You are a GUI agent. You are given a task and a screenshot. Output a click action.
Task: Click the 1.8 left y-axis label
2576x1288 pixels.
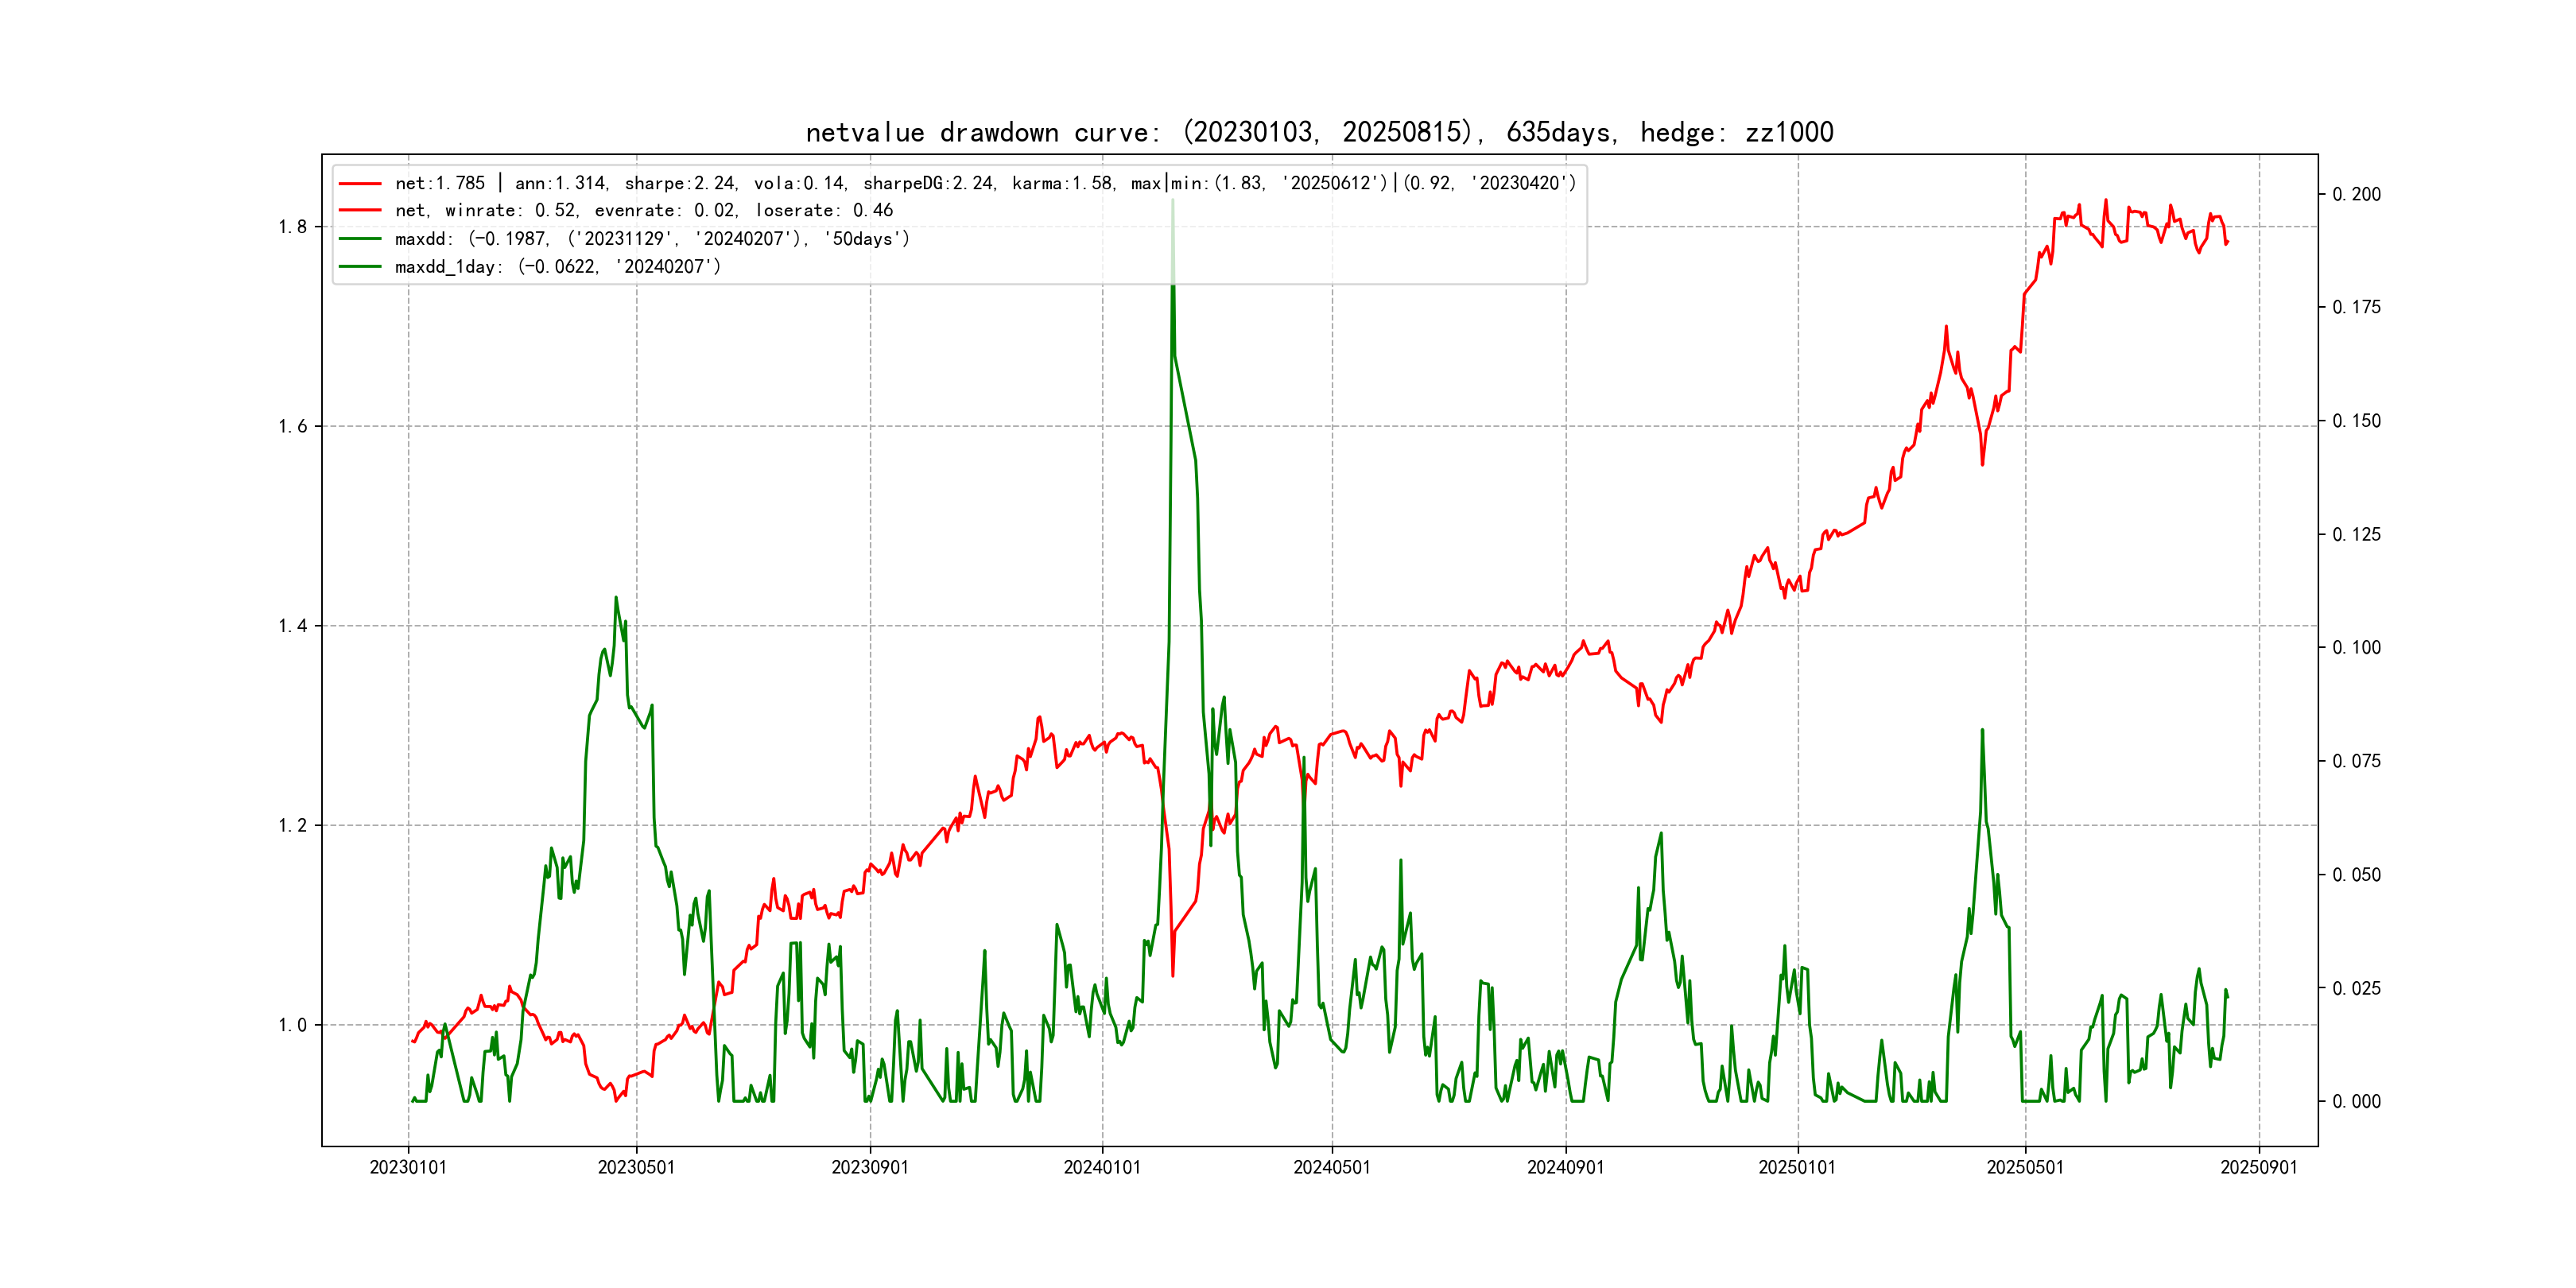coord(293,227)
